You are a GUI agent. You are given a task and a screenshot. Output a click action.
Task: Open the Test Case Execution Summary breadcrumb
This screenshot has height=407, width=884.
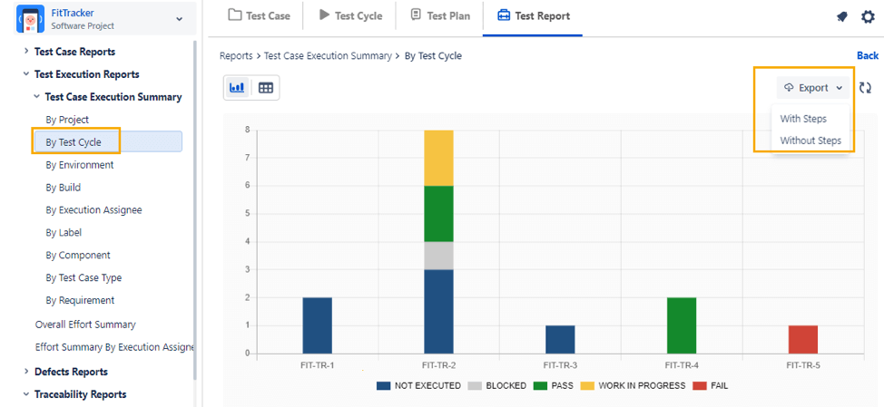pyautogui.click(x=328, y=55)
